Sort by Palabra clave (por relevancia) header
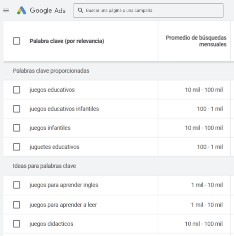234x236 pixels. 67,41
